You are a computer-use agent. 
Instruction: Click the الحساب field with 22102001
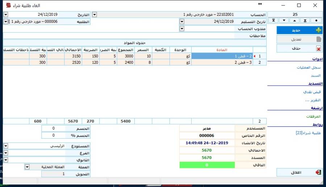pyautogui.click(x=165, y=14)
